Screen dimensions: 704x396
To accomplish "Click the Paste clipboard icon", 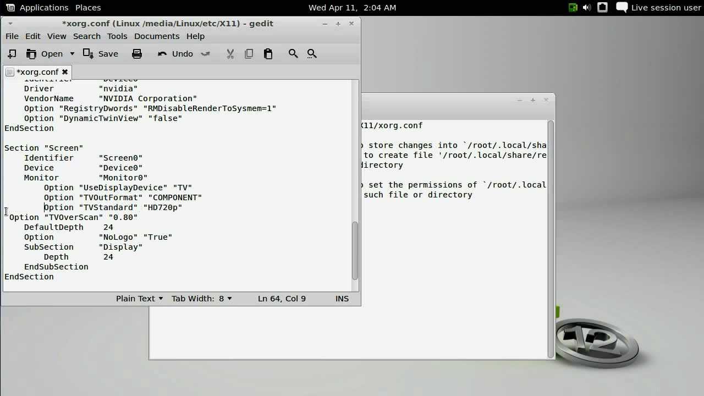I will point(268,53).
